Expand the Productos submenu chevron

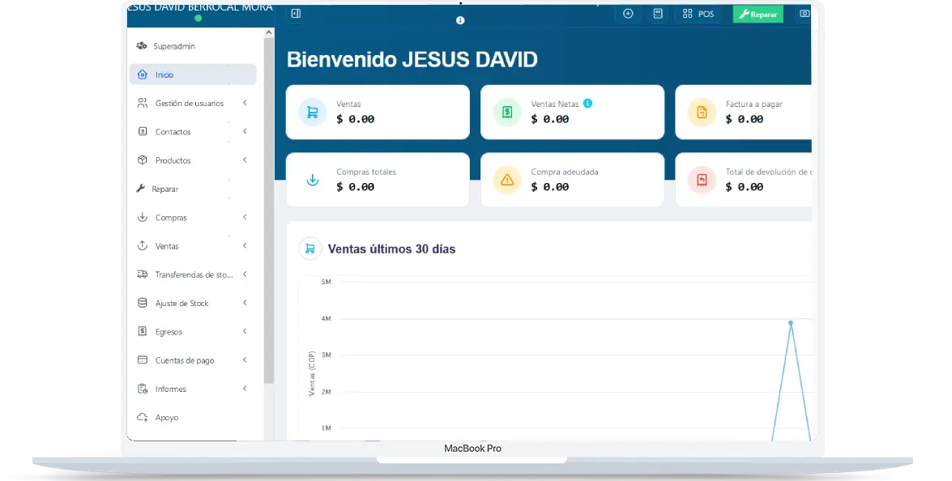pyautogui.click(x=245, y=160)
